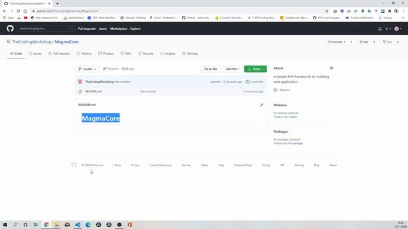Screen dimensions: 408x229
Task: Select the Settings repository tab
Action: pos(190,53)
